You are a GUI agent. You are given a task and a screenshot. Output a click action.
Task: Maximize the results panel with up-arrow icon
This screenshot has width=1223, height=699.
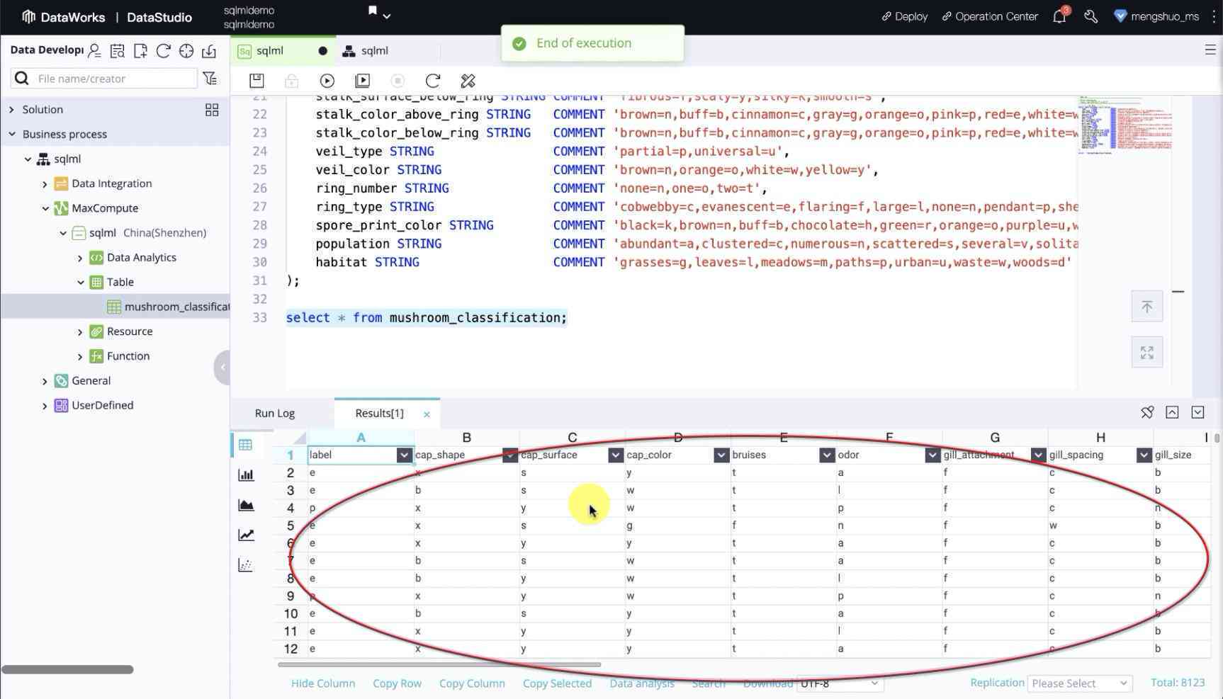coord(1172,412)
